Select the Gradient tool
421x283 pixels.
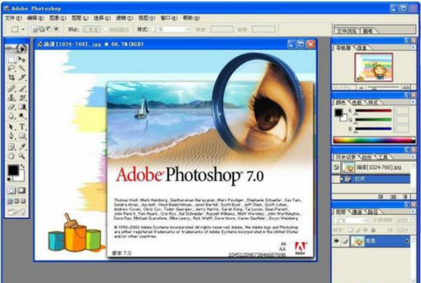tap(22, 107)
